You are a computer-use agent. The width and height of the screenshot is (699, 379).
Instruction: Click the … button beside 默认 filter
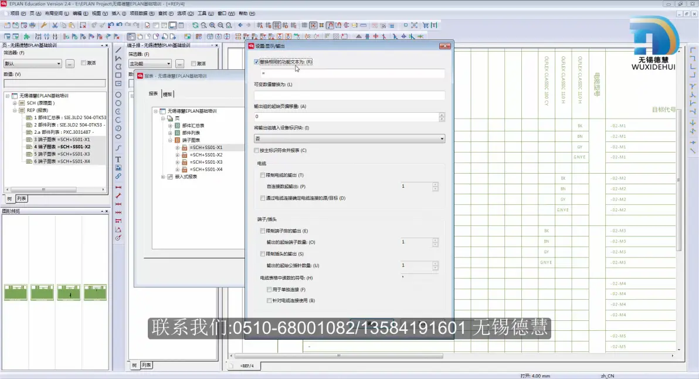click(x=70, y=63)
